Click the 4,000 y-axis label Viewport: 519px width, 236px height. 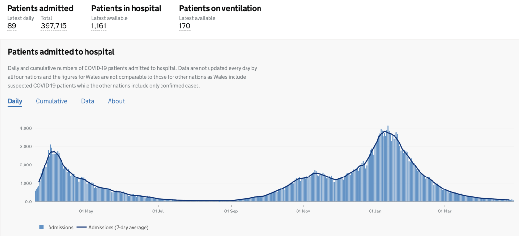tap(25, 128)
